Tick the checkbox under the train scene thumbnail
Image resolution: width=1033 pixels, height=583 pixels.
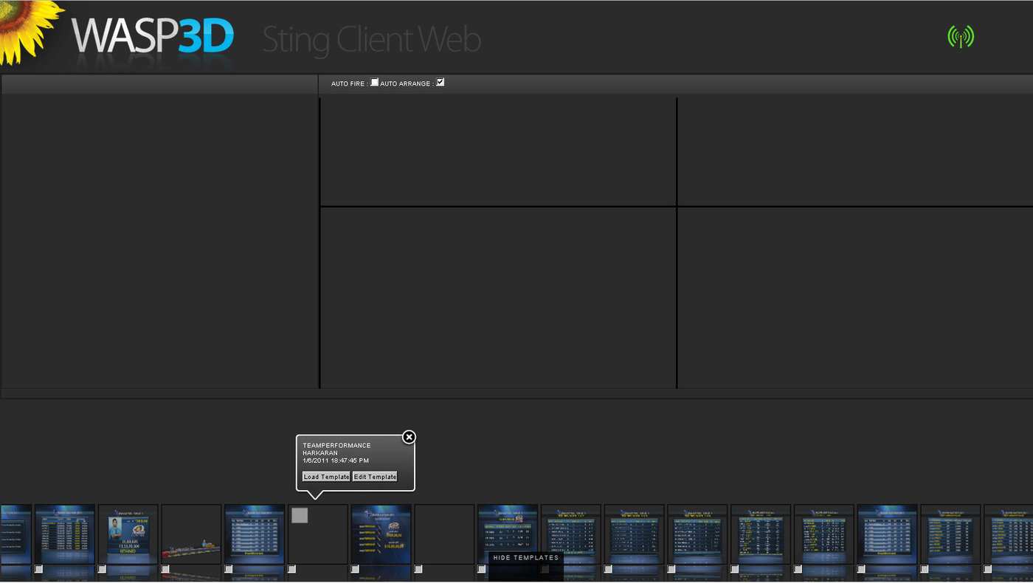(x=165, y=569)
